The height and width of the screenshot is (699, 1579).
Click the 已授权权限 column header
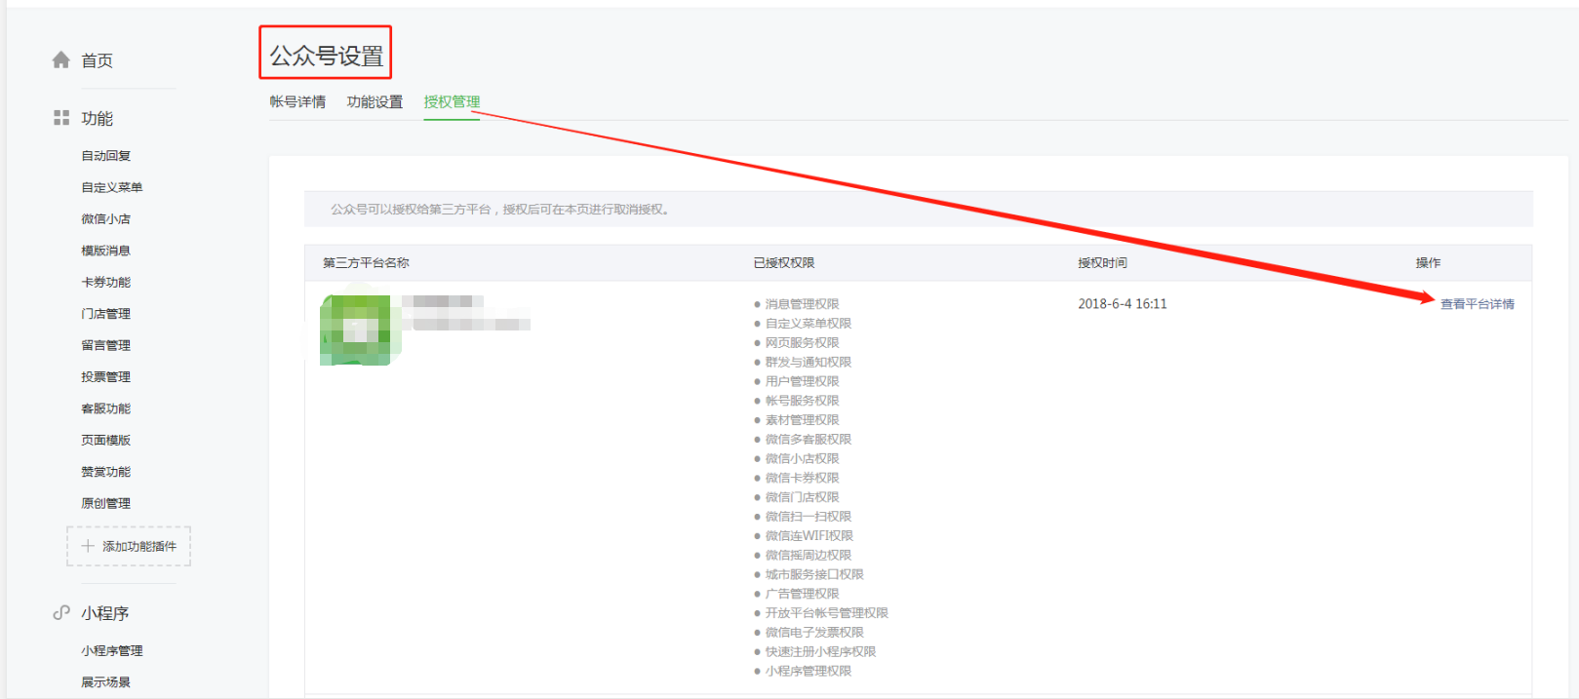pyautogui.click(x=784, y=263)
